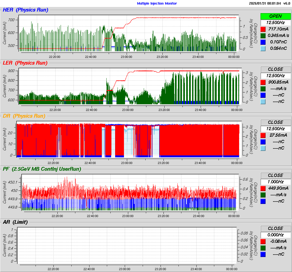Image resolution: width=292 pixels, height=272 pixels.
Task: Click the dark blue swatch in LER legend
Action: (x=263, y=95)
